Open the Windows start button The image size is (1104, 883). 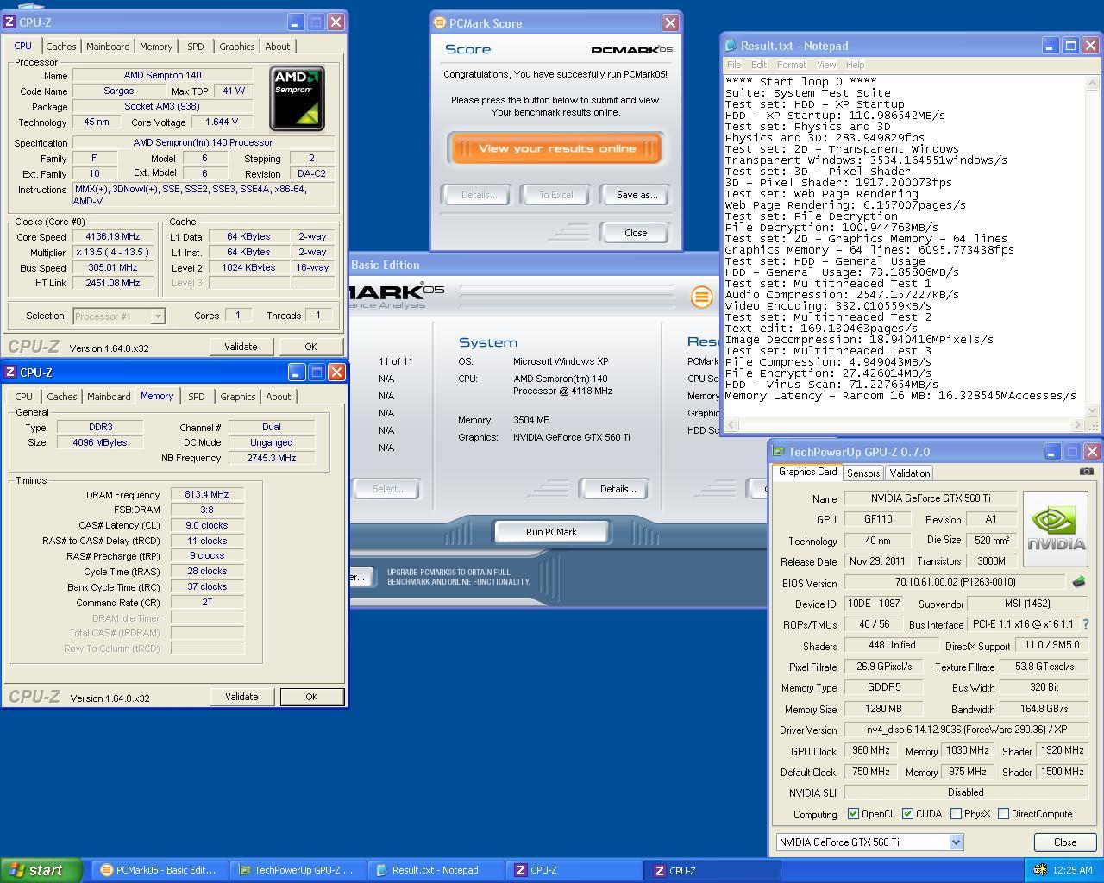click(41, 870)
